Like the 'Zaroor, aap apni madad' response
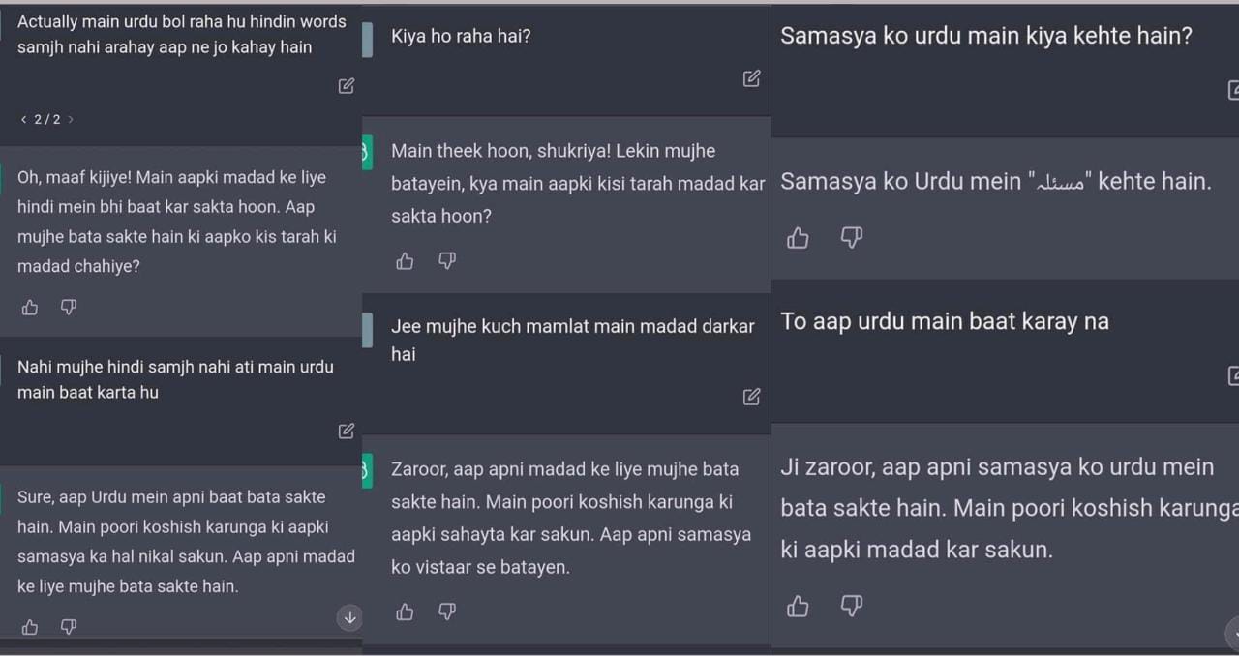The image size is (1239, 656). 405,611
